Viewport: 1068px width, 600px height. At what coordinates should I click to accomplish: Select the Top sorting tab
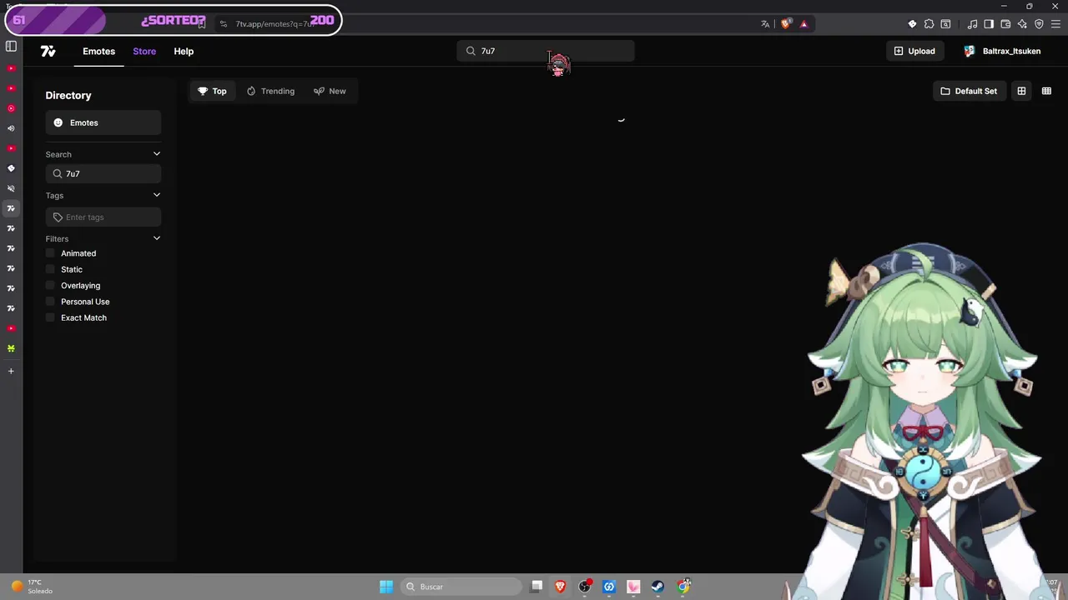click(x=212, y=91)
